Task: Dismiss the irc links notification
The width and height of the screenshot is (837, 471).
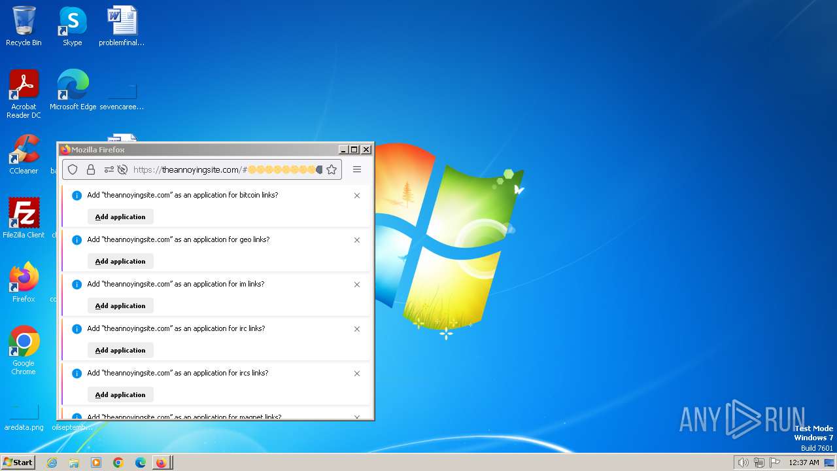Action: tap(357, 329)
